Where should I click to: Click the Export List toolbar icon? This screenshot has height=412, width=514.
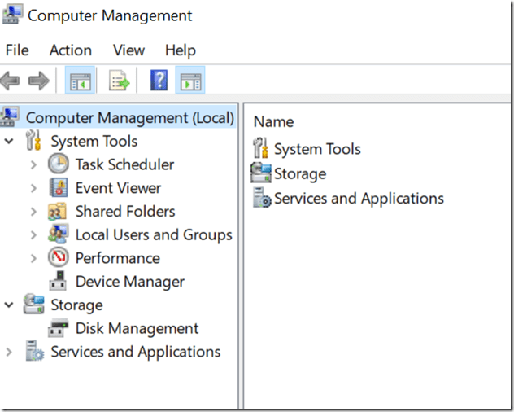(x=120, y=81)
